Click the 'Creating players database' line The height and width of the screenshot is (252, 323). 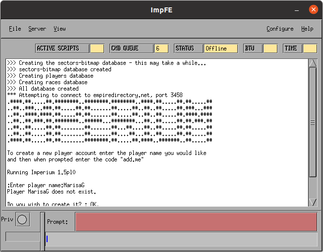[x=50, y=76]
